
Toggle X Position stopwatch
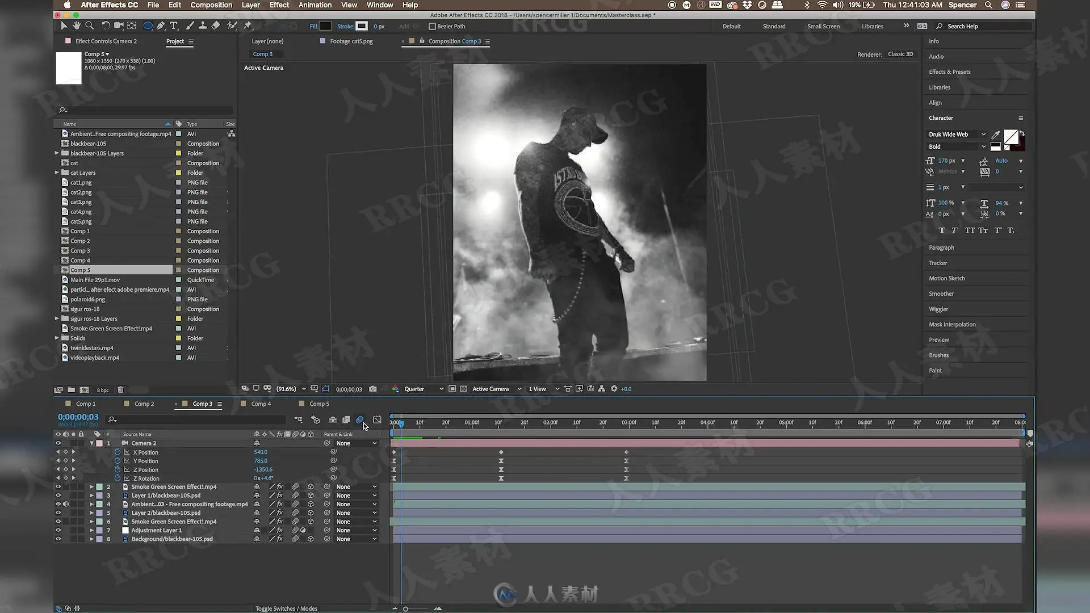click(x=118, y=452)
